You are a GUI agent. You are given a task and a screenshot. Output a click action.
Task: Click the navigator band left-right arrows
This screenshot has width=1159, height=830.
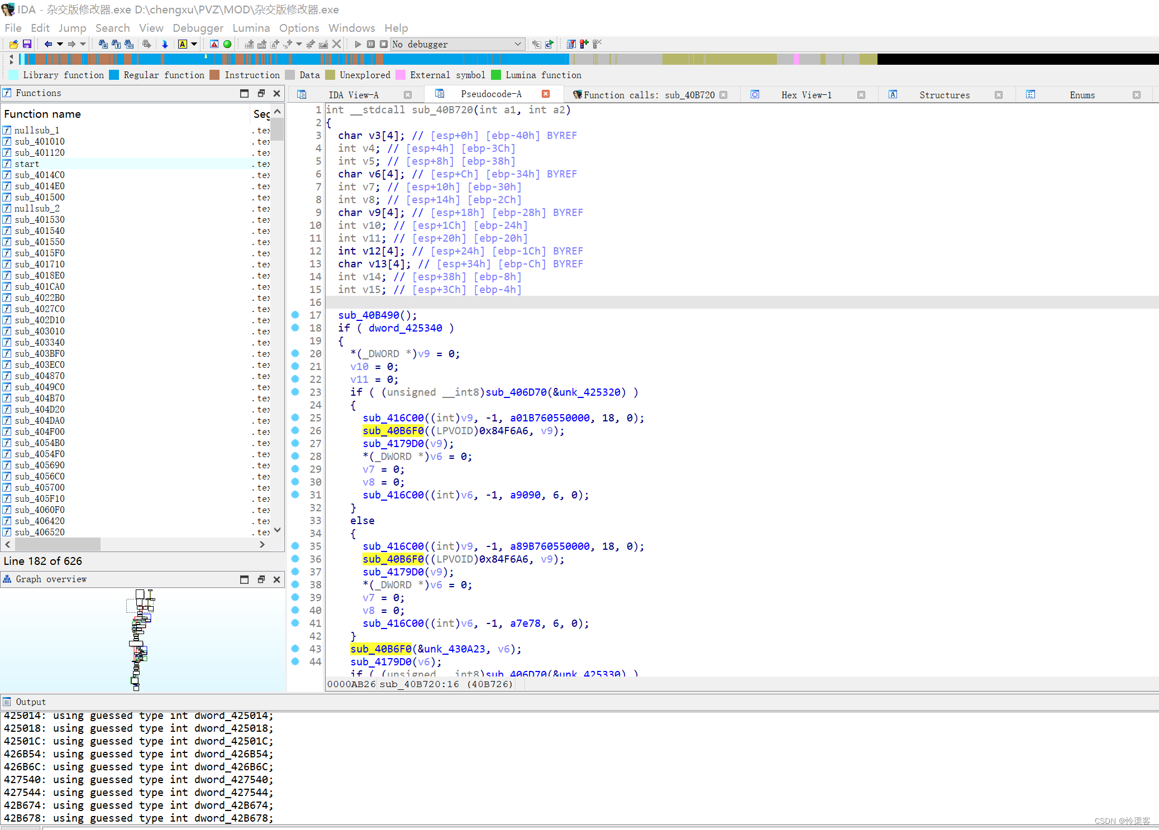coord(11,59)
